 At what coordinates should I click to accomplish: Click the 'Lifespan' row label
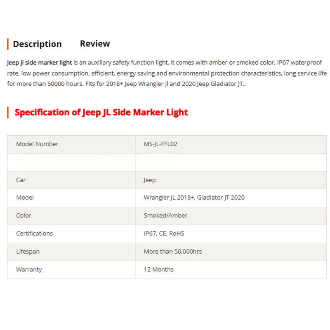pos(28,251)
